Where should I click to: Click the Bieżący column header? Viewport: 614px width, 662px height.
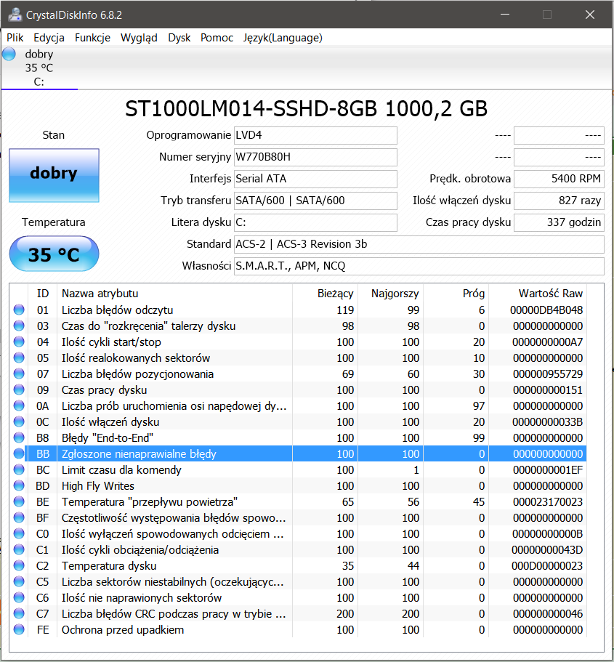[x=325, y=294]
